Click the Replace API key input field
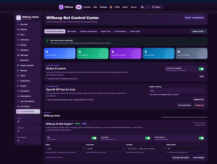Image resolution: width=217 pixels, height=164 pixels. click(177, 91)
